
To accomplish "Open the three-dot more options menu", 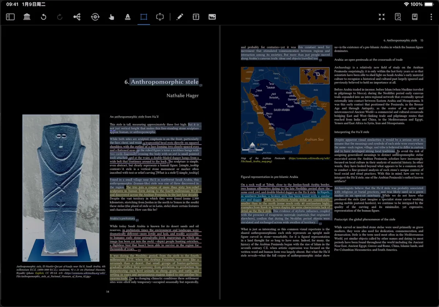I will click(431, 17).
